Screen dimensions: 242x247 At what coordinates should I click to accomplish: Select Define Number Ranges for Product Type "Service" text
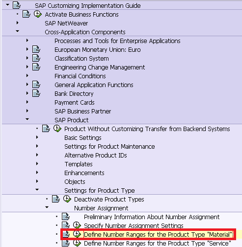coord(158,244)
